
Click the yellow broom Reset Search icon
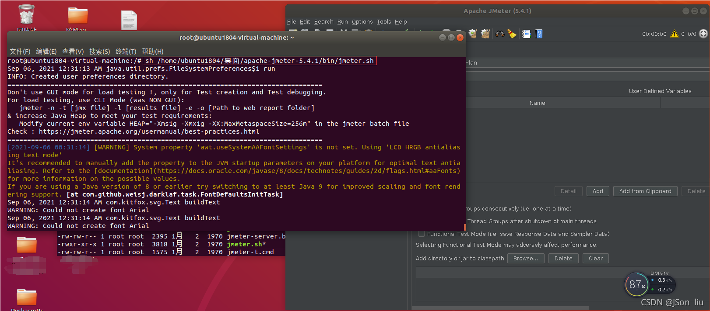click(x=512, y=34)
